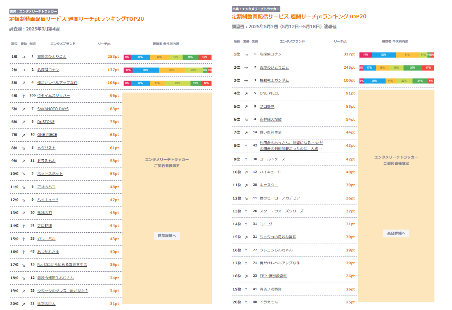The height and width of the screenshot is (310, 452).
Task: Open the ジョジョの奇妙な冒険 link
Action: [x=278, y=237]
